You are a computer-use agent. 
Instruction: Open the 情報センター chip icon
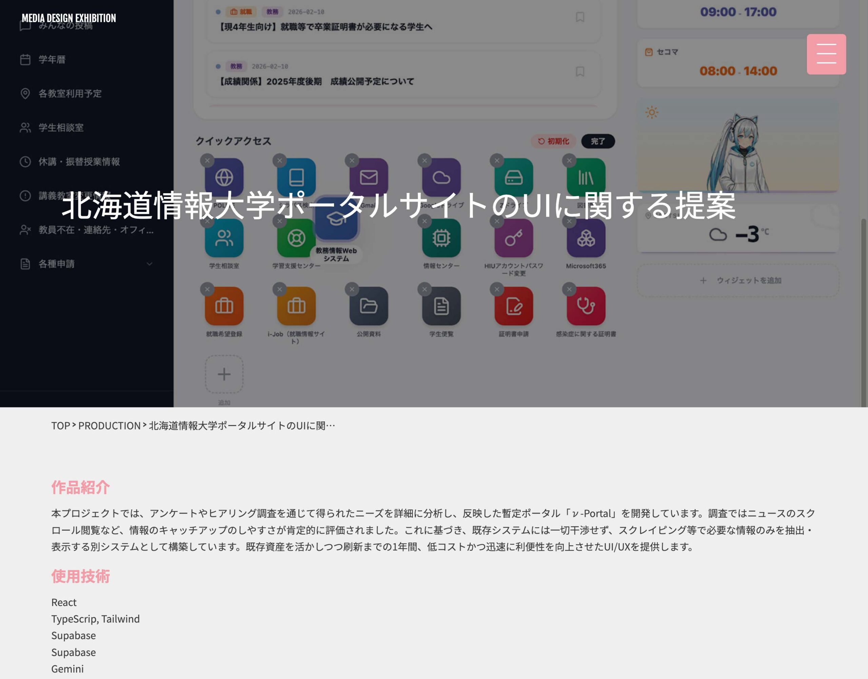click(441, 238)
